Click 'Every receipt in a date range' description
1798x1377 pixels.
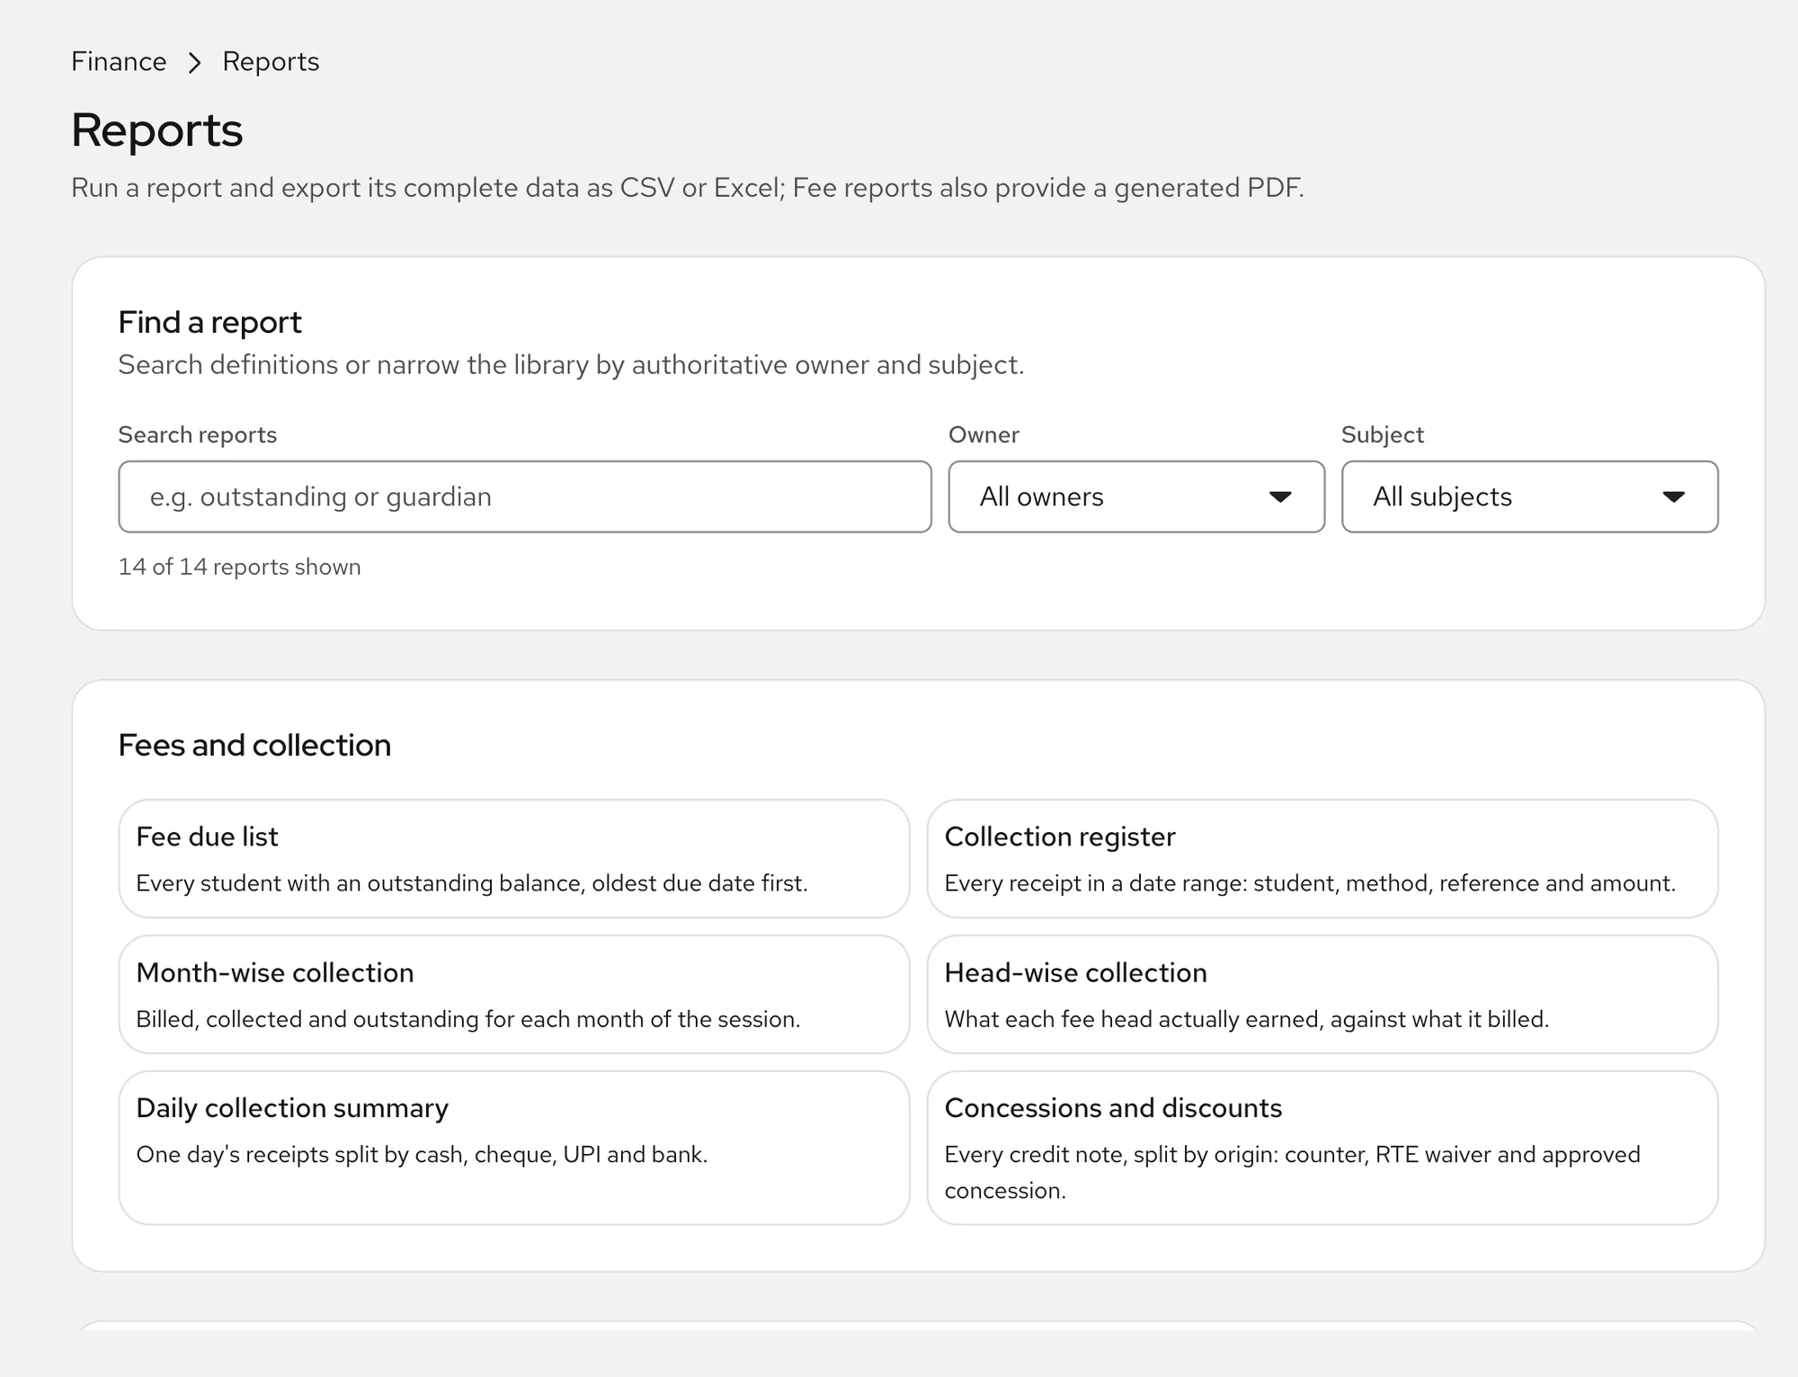(x=1310, y=883)
